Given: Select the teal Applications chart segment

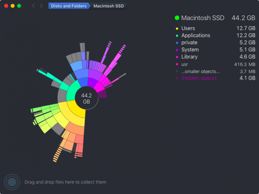Looking at the screenshot, I should click(x=72, y=92).
